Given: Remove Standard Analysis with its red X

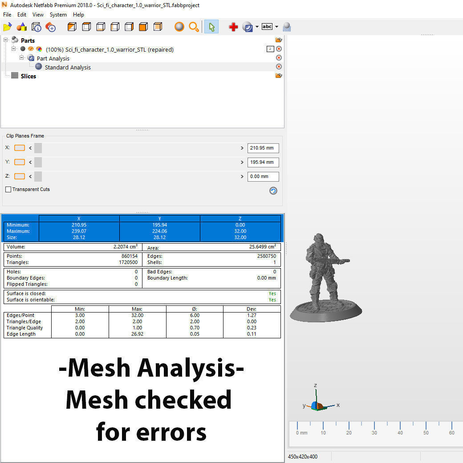Looking at the screenshot, I should [279, 67].
